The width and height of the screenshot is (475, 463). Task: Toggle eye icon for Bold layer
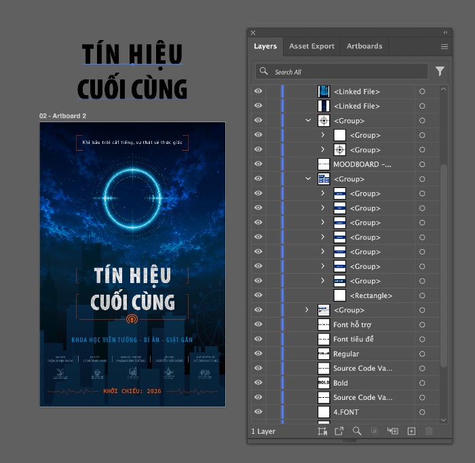pos(258,382)
